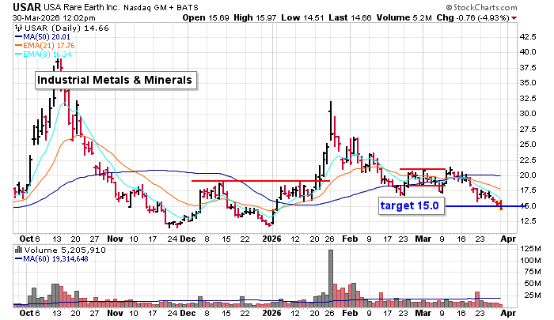Screen dimensions: 554x320
Task: Click the 2026 label on the date axis
Action: [x=273, y=237]
